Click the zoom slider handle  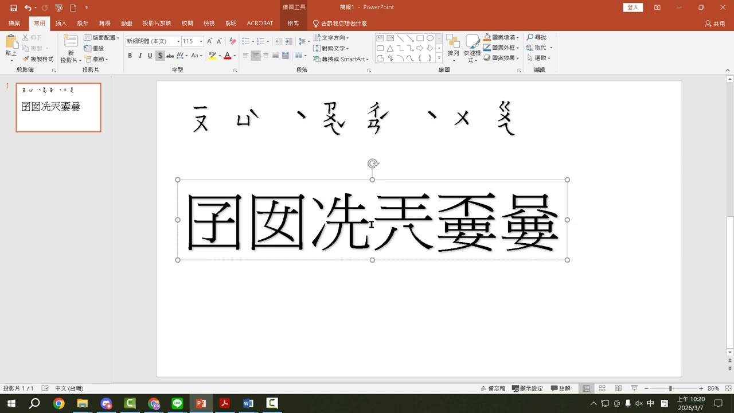670,388
